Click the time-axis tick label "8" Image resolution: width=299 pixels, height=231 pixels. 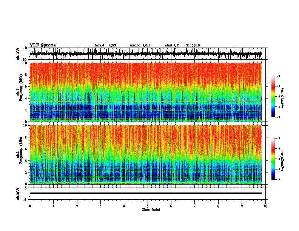click(x=218, y=206)
